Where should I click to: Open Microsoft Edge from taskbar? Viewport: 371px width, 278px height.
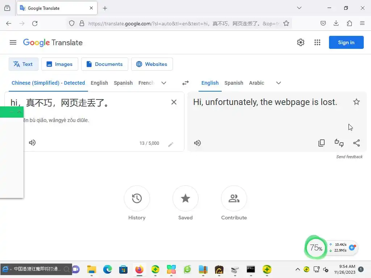[107, 269]
